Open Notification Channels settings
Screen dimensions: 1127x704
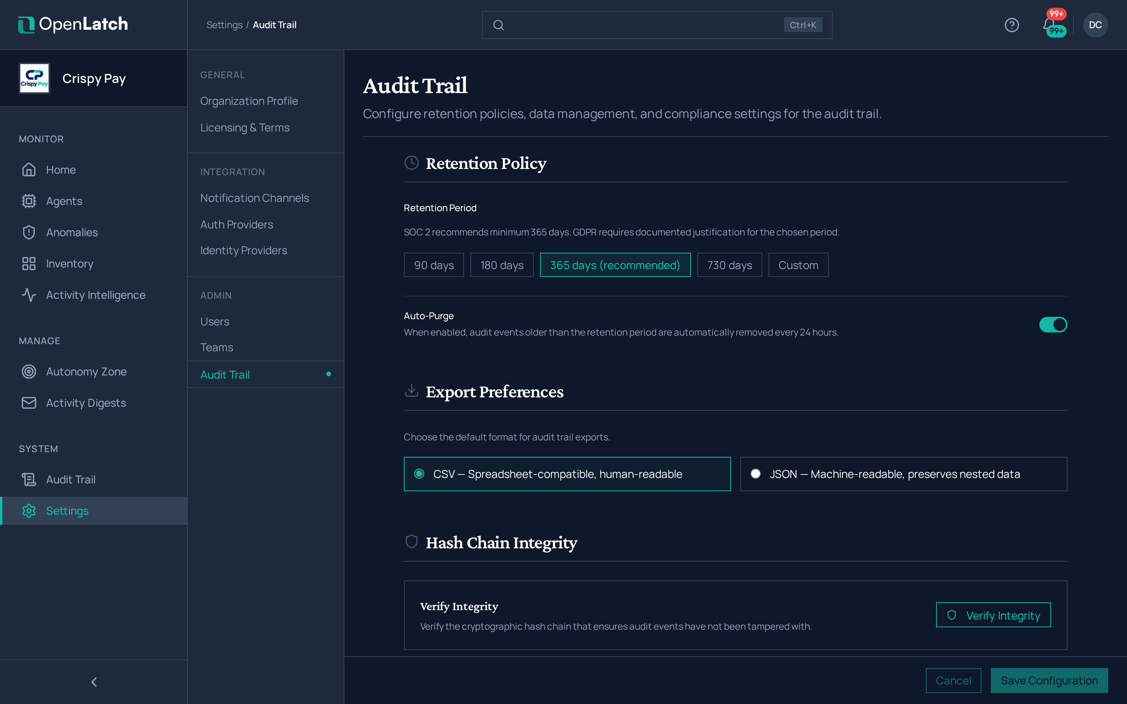254,198
